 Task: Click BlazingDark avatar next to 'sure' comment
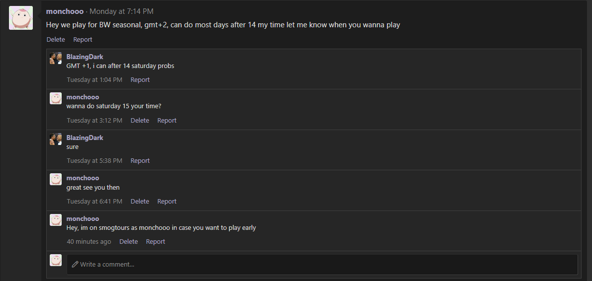coord(56,139)
